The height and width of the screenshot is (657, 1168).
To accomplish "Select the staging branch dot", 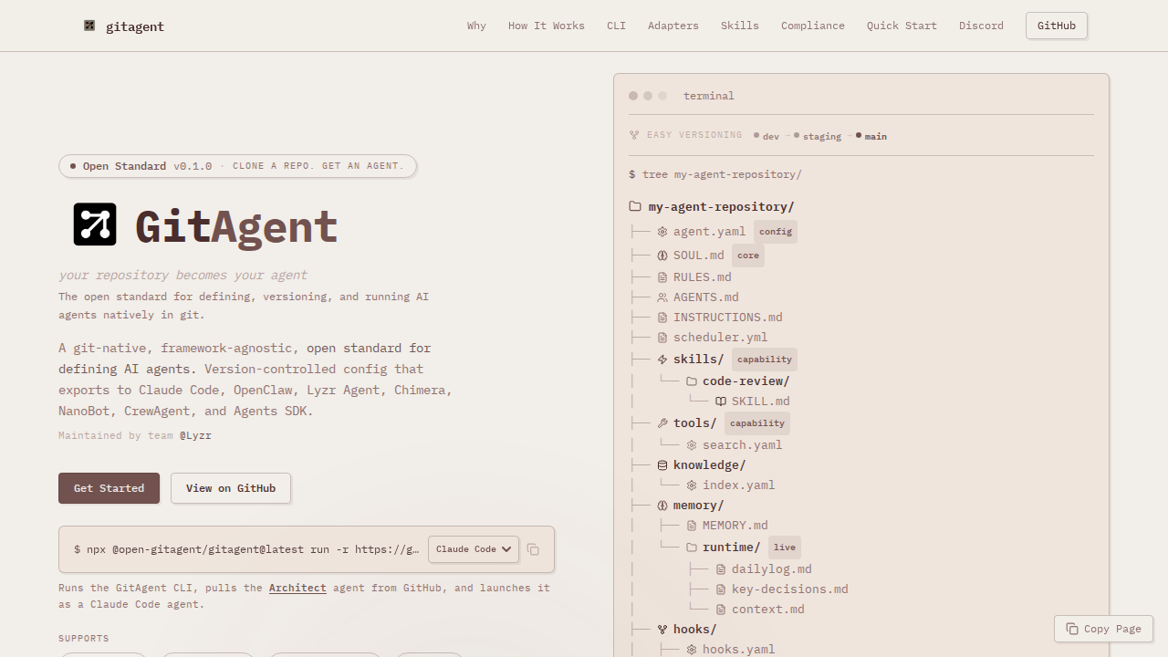I will pyautogui.click(x=795, y=135).
